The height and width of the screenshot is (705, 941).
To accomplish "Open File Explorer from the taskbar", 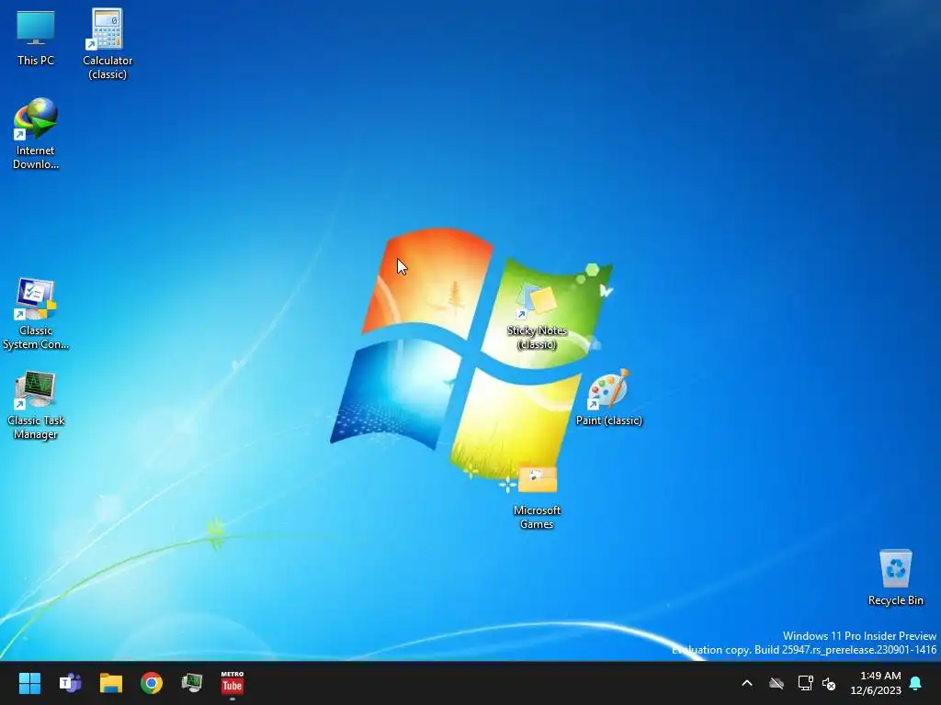I will (x=111, y=683).
